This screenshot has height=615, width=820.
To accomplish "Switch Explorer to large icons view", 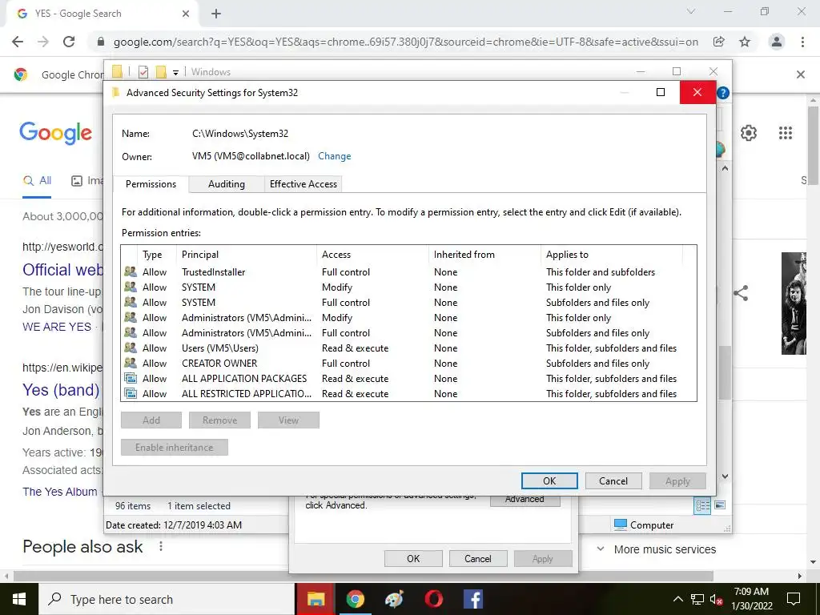I will [x=720, y=505].
